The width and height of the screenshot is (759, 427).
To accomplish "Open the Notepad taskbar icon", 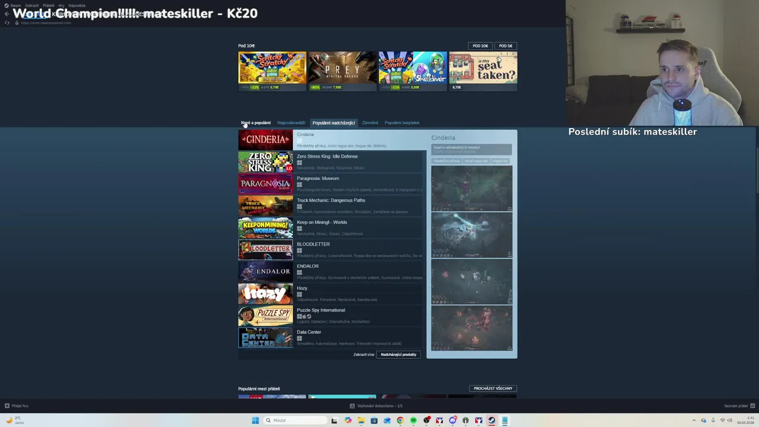I will 505,420.
